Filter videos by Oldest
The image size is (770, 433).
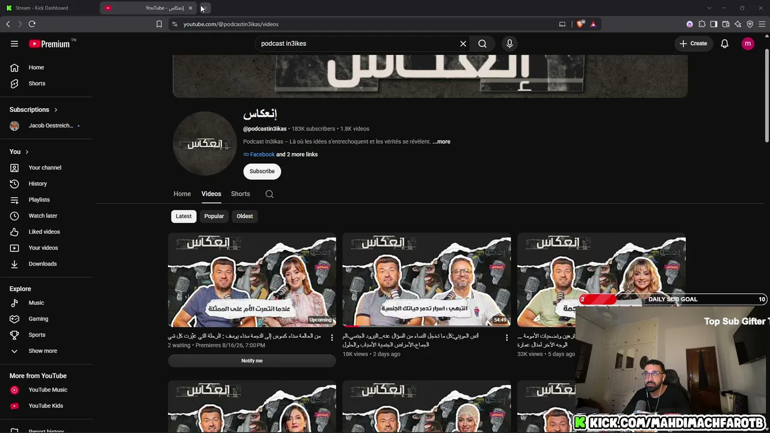pos(245,216)
